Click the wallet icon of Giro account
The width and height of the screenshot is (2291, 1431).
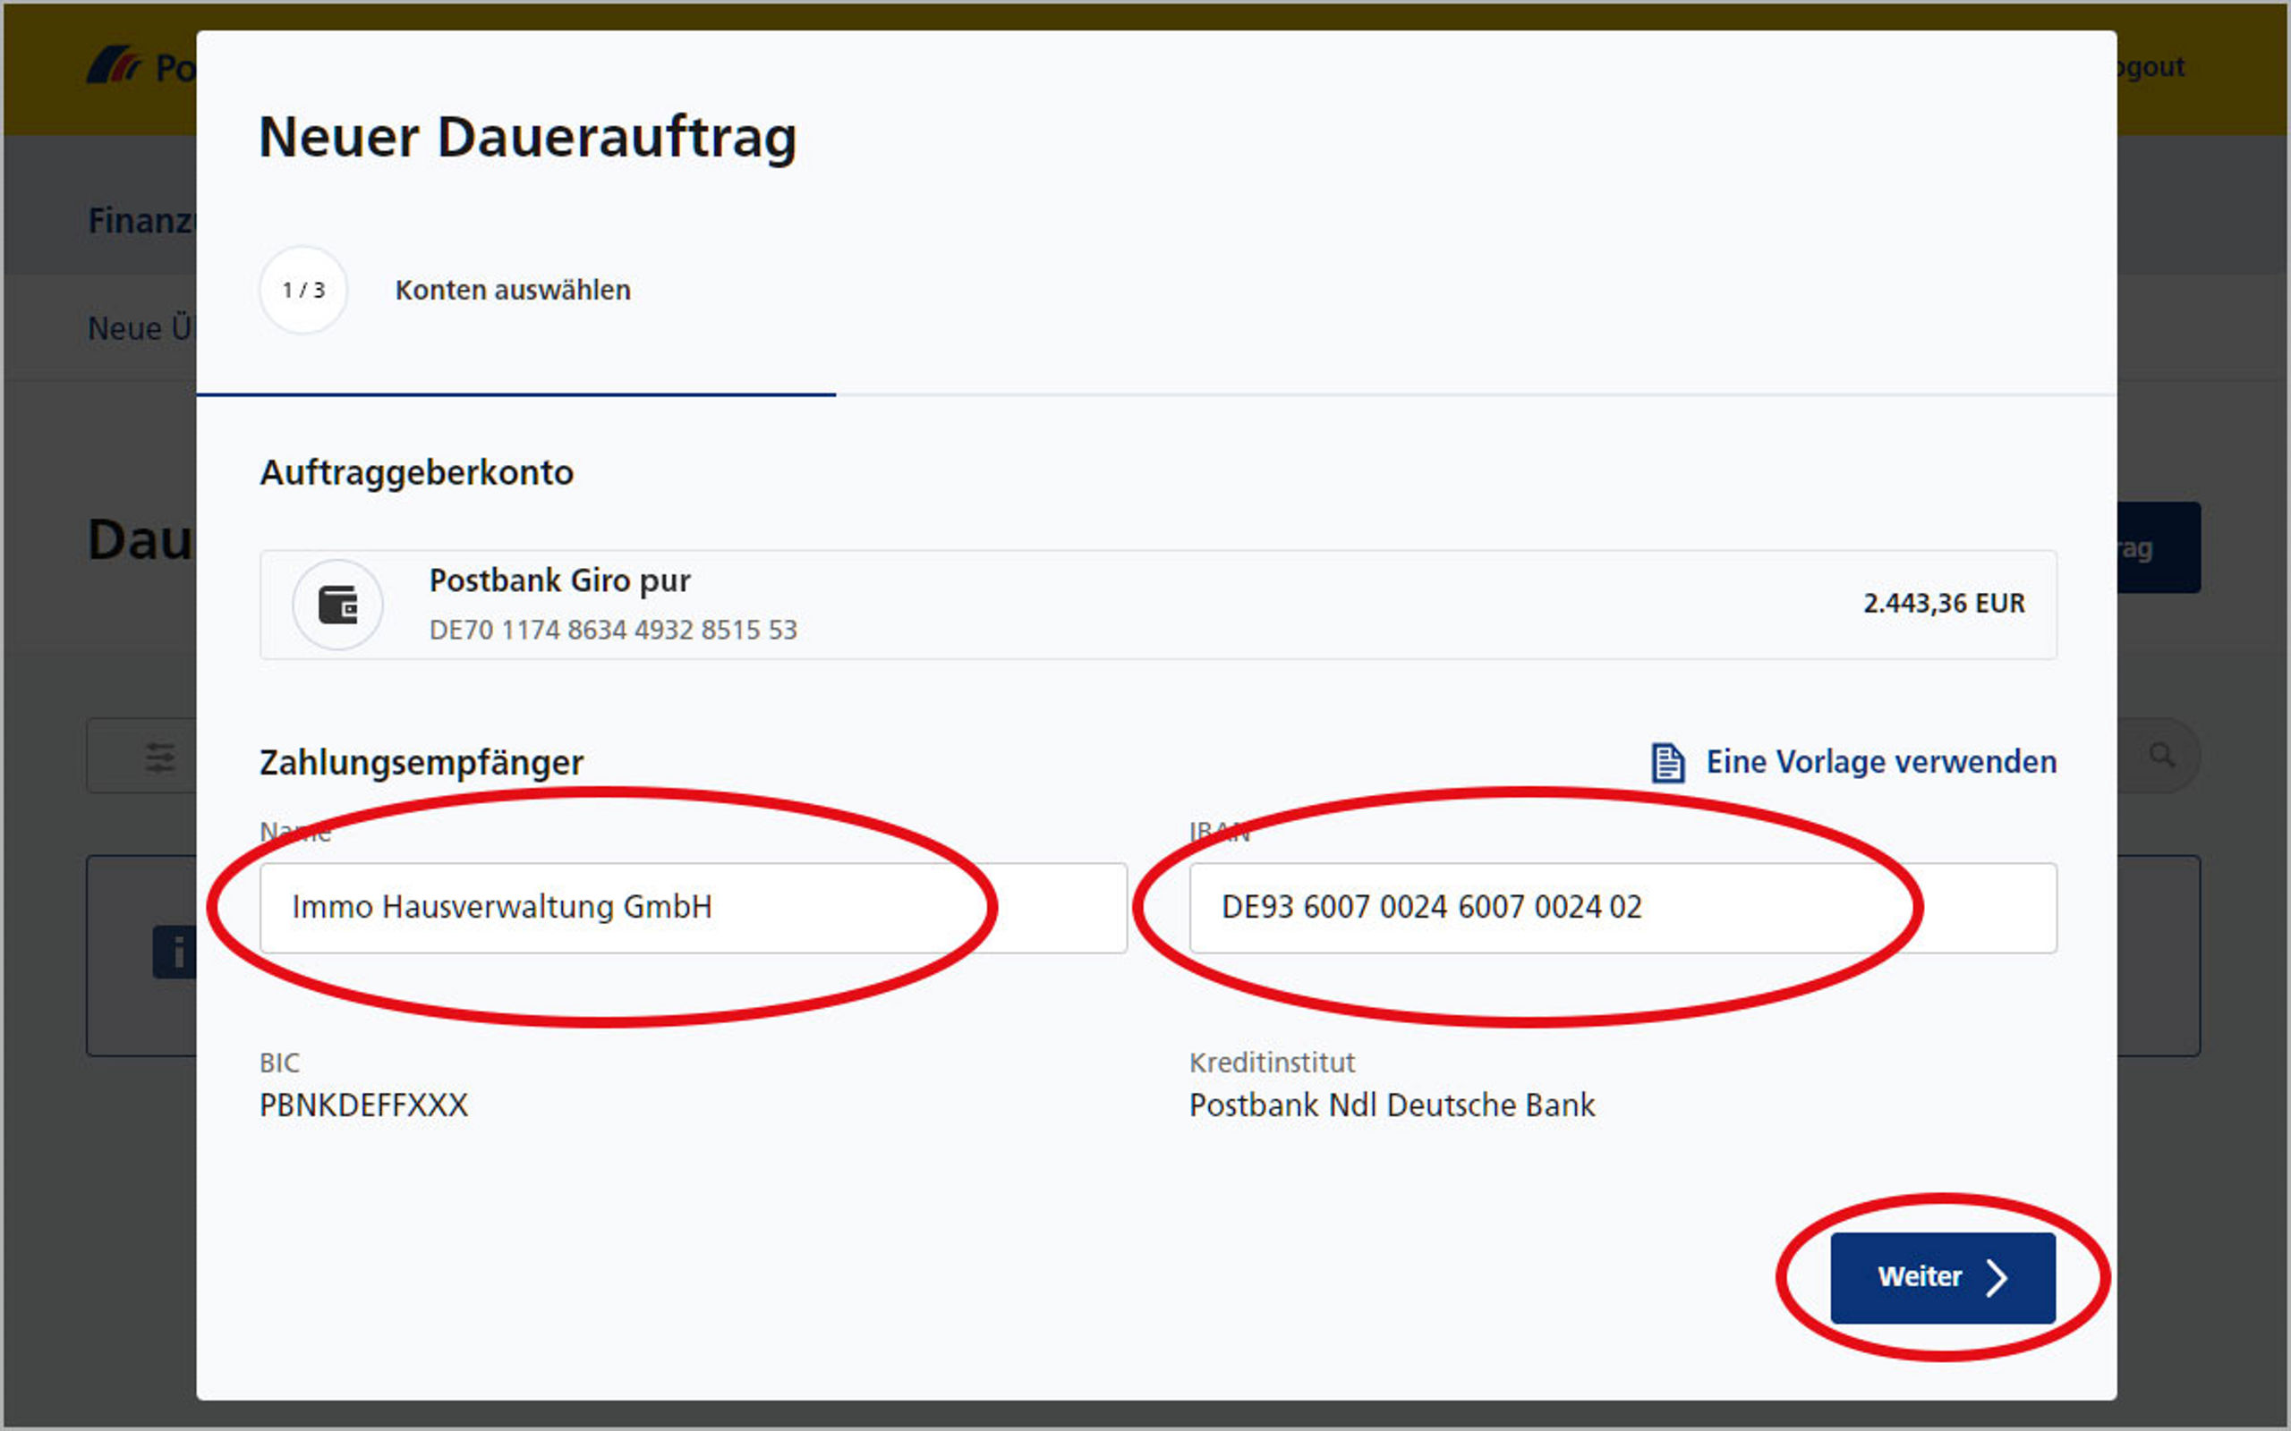pyautogui.click(x=338, y=604)
